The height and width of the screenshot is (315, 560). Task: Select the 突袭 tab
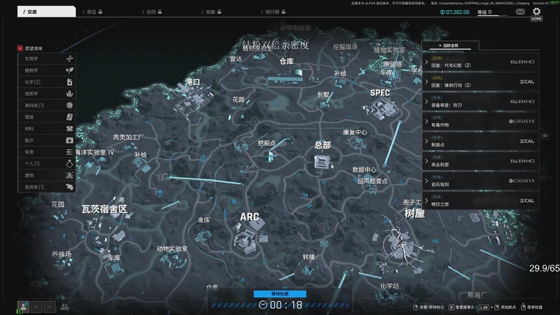click(46, 12)
